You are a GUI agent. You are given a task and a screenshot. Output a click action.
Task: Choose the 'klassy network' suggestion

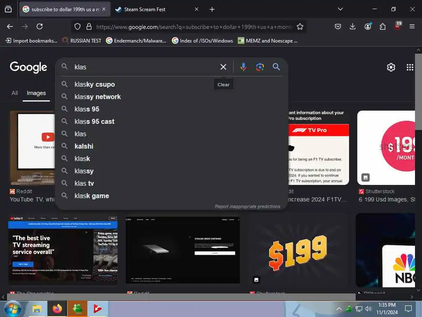click(171, 97)
